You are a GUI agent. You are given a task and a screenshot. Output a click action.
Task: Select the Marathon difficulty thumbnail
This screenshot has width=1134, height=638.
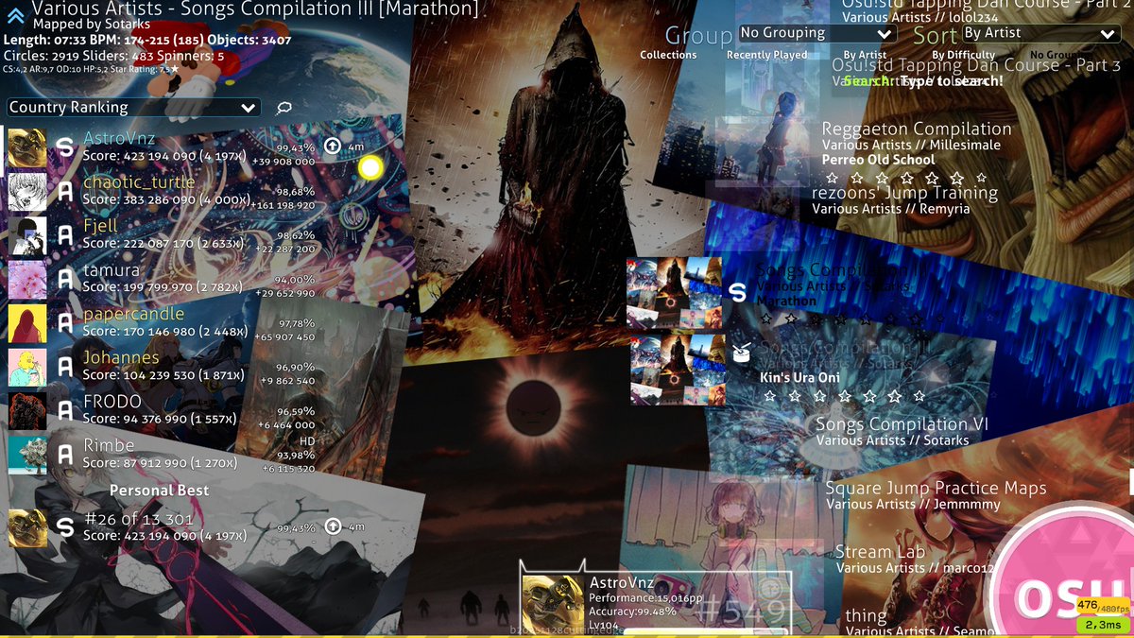(x=675, y=292)
